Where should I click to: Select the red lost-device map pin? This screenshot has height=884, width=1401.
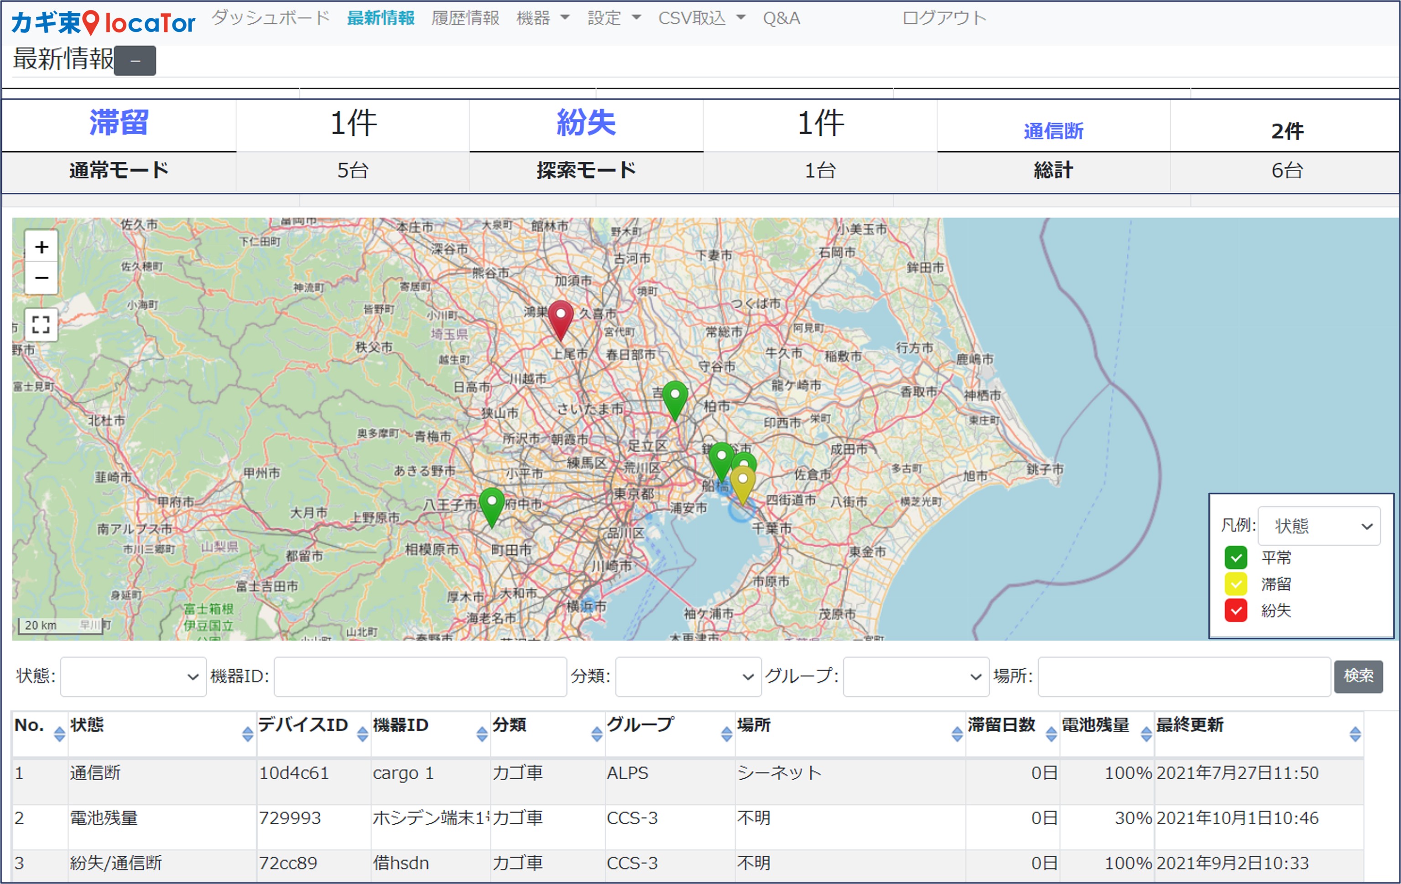coord(561,320)
